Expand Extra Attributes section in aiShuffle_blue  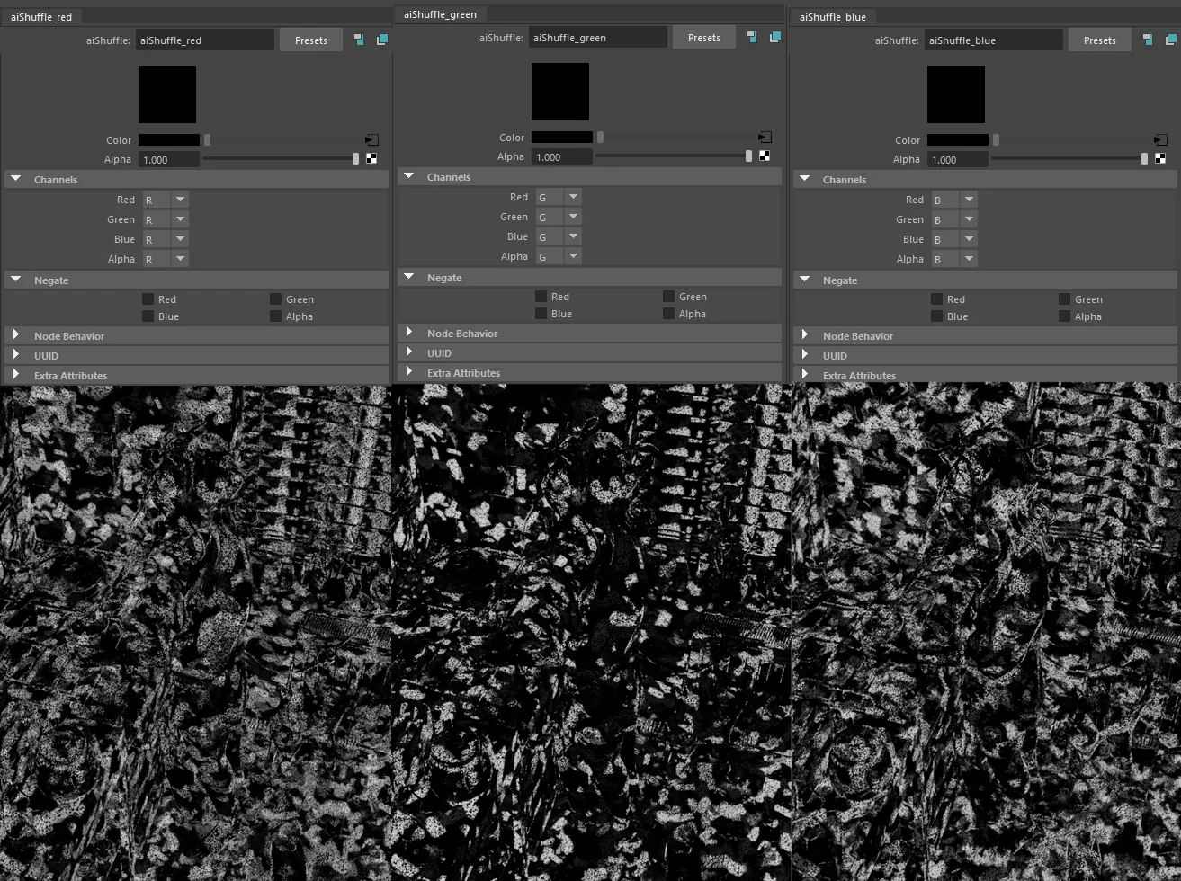pyautogui.click(x=804, y=375)
